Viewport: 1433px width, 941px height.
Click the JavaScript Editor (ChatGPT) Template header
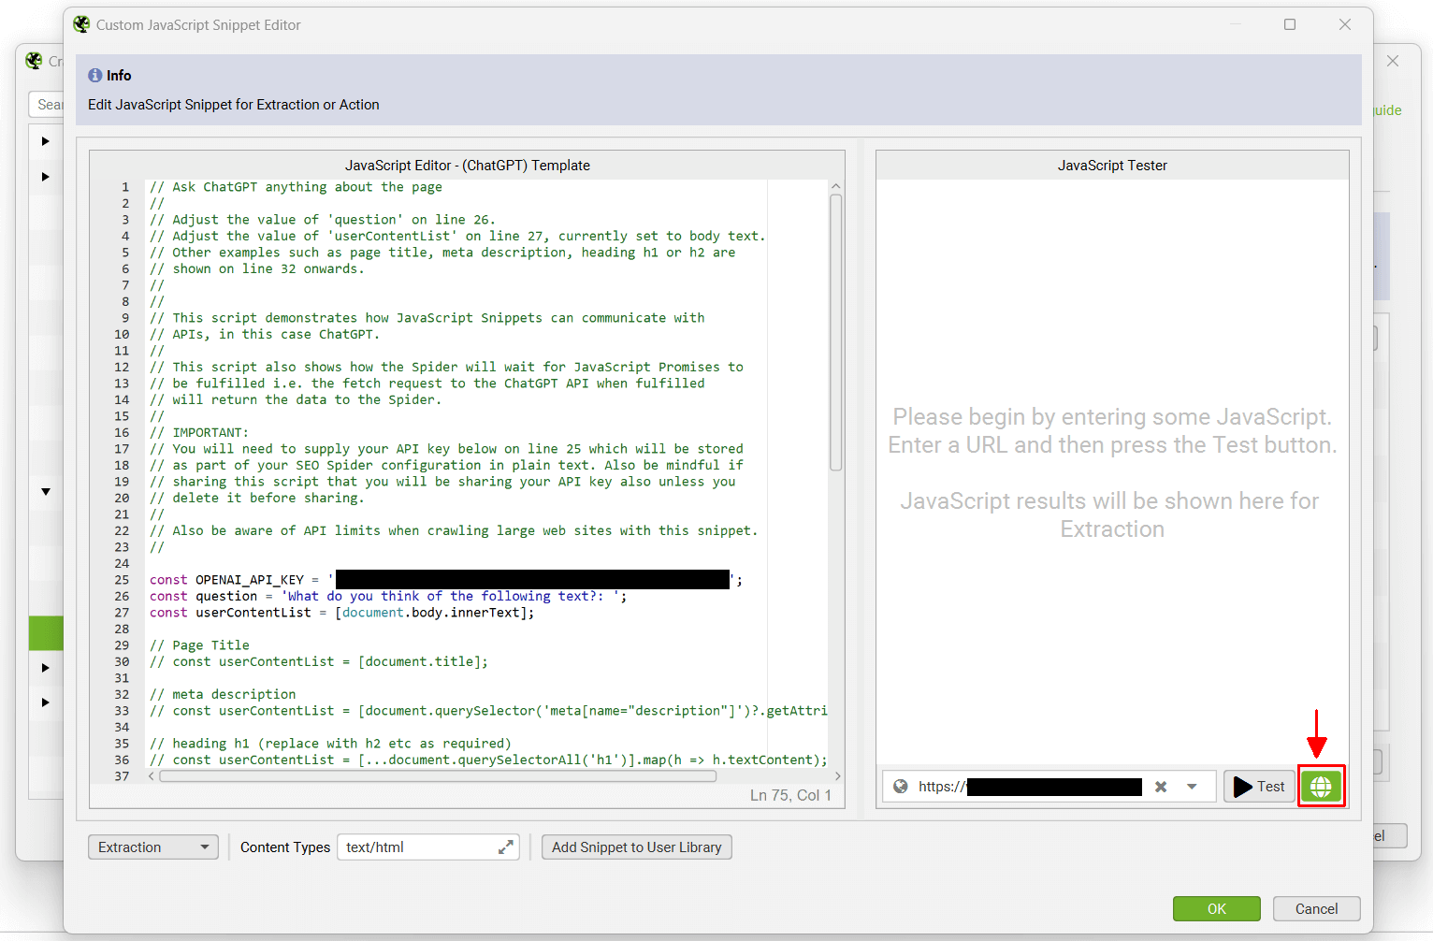click(468, 166)
